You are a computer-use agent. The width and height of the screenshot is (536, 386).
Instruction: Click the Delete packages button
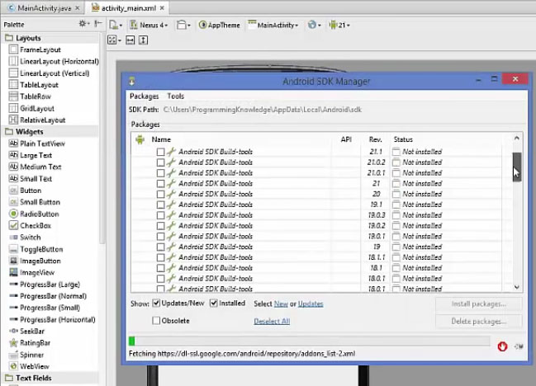[478, 322]
